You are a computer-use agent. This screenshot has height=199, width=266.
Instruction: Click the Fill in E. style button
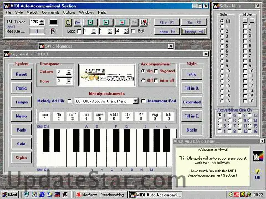[192, 116]
